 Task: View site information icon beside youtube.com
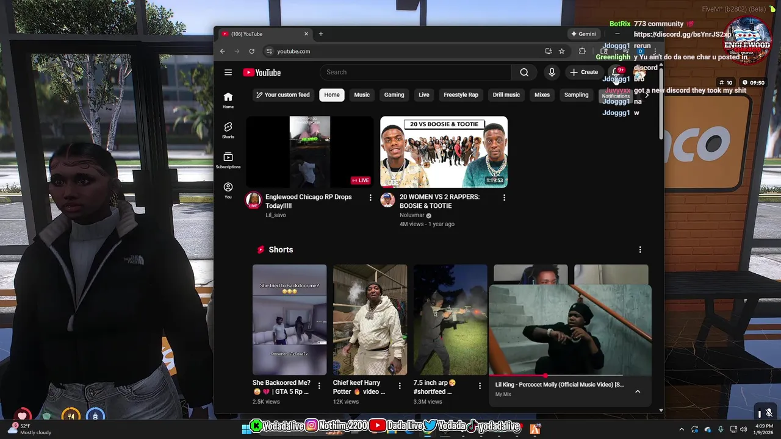[269, 51]
